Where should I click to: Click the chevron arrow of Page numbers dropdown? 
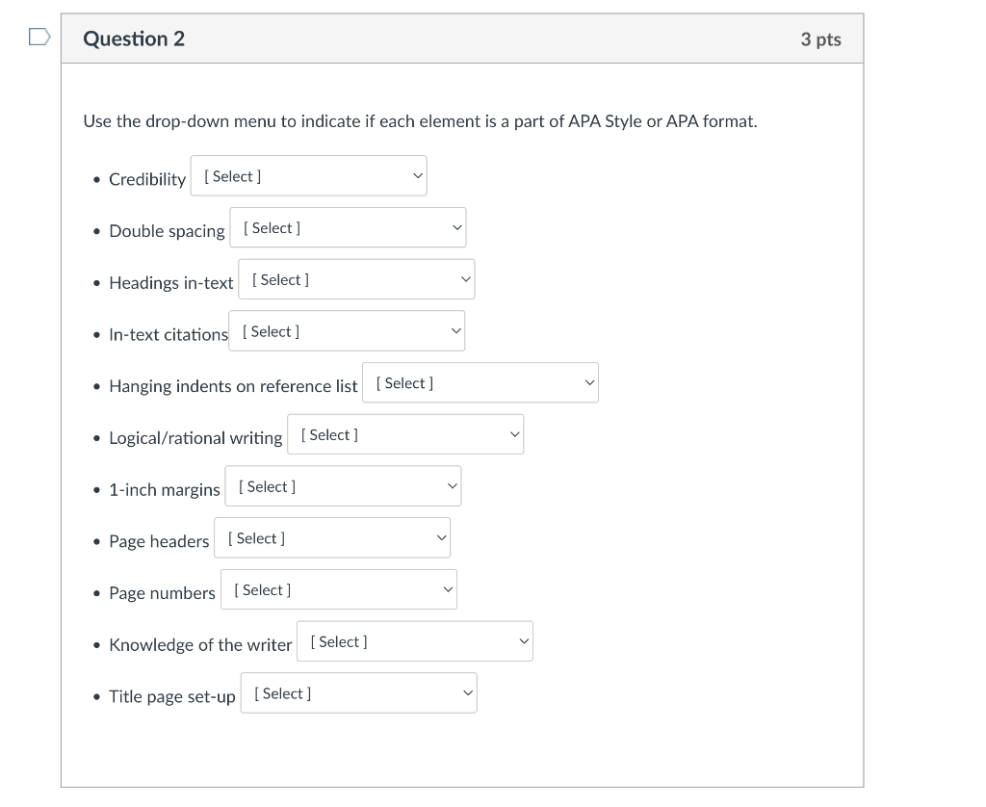coord(448,590)
